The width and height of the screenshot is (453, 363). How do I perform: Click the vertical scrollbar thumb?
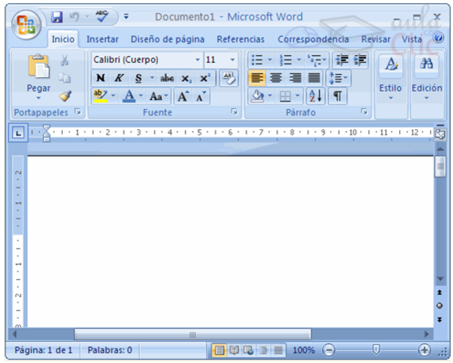[x=440, y=166]
